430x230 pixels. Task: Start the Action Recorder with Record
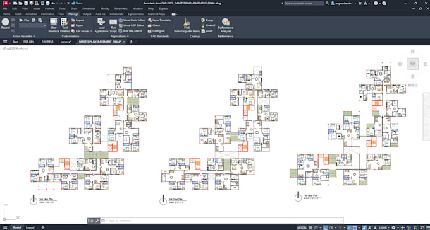(5, 24)
